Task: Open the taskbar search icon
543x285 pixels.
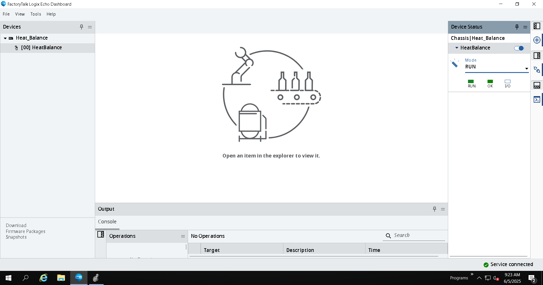Action: (x=26, y=278)
